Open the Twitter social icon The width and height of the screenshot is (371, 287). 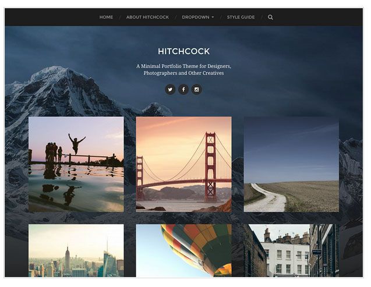[170, 90]
